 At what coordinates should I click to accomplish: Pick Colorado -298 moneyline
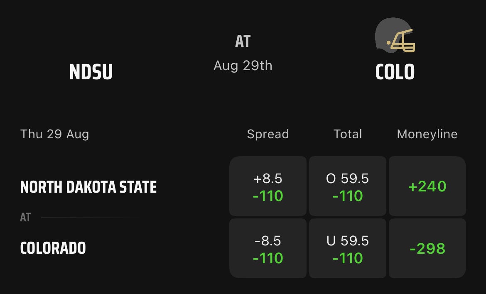(427, 248)
